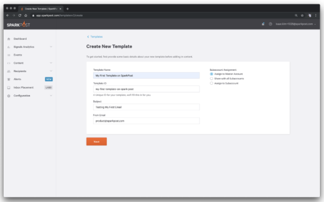The width and height of the screenshot is (324, 202).
Task: Click the 'Create New Template' heading
Action: click(109, 47)
